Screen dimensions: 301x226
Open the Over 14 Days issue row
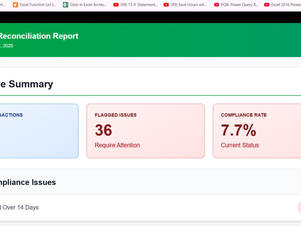tap(150, 208)
